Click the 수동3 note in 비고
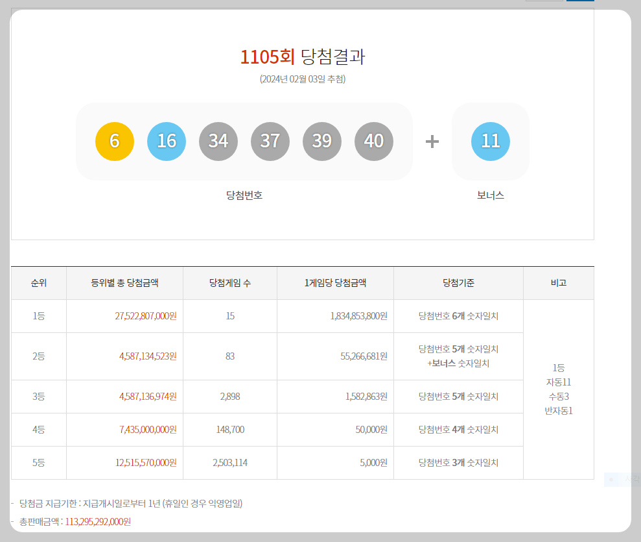This screenshot has height=542, width=641. [559, 397]
